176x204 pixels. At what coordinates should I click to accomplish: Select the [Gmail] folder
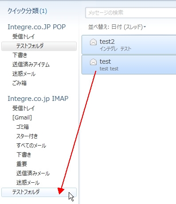(x=22, y=118)
